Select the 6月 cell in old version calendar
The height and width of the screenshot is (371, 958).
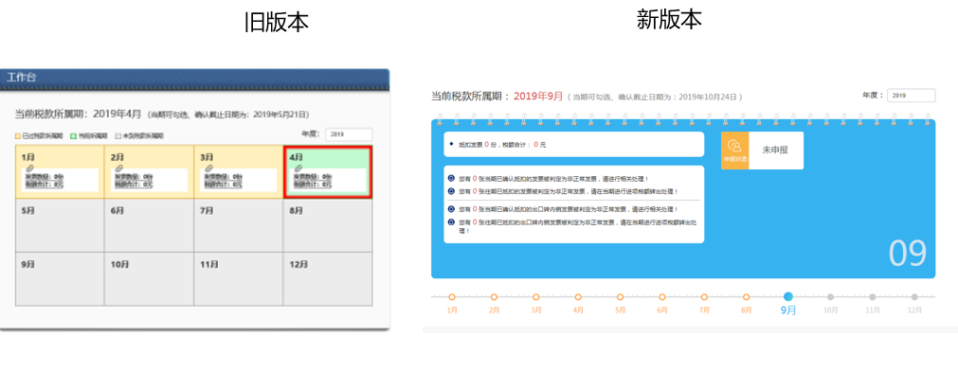click(149, 225)
